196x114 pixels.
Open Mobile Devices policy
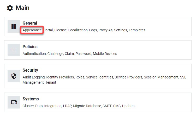(x=105, y=54)
